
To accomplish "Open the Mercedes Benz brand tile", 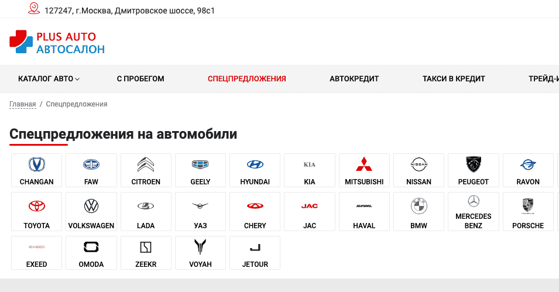I will tap(473, 212).
